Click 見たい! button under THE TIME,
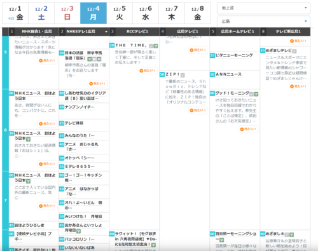Screen dimensions: 318x251 [x=148, y=71]
